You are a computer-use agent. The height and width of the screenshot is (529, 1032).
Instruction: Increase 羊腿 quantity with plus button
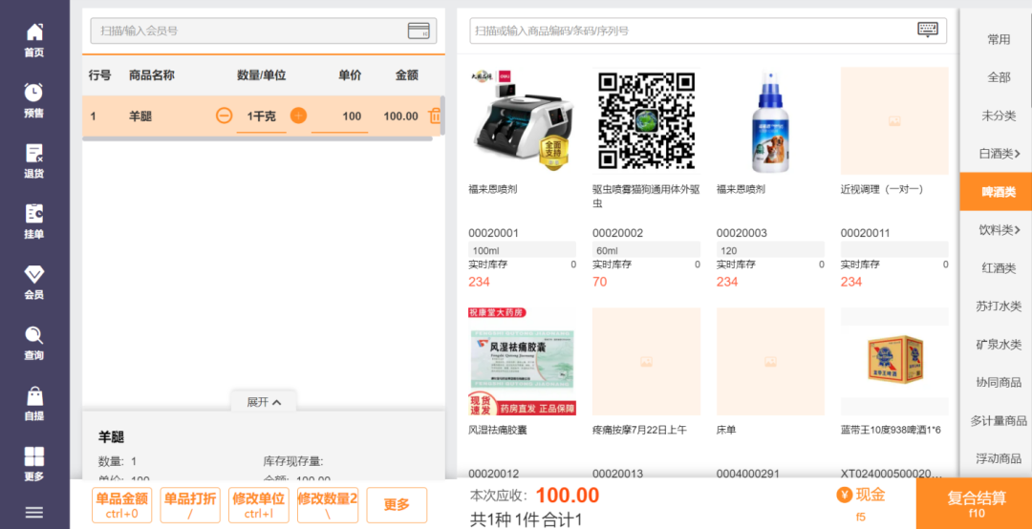[x=299, y=116]
